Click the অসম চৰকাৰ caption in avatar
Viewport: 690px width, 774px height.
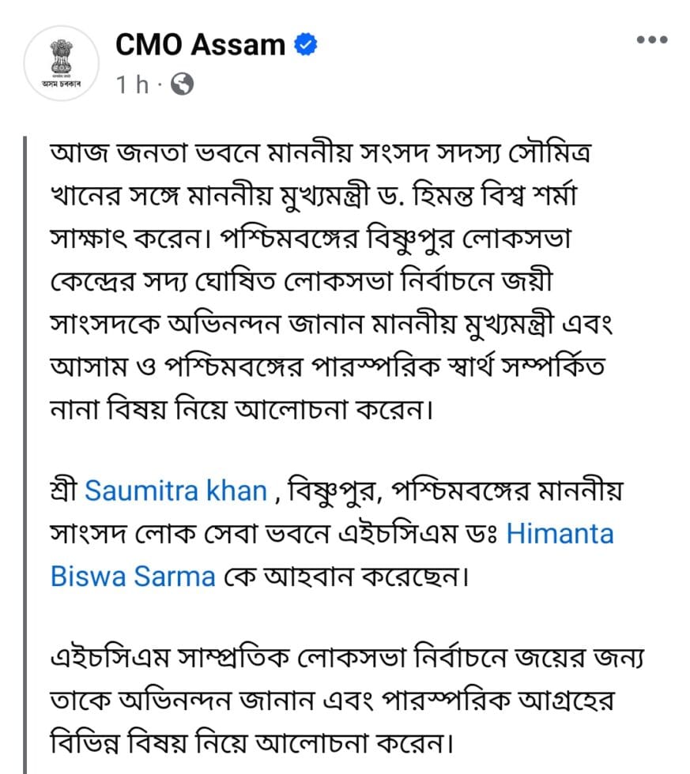62,85
